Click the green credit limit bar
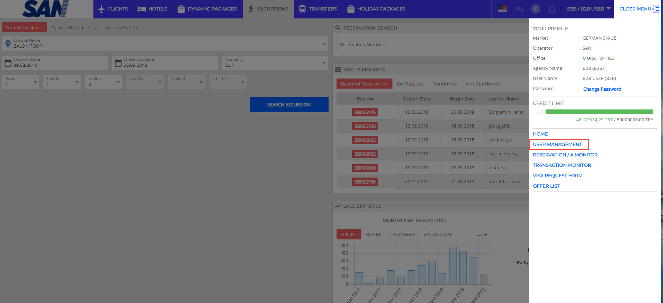 pos(599,112)
